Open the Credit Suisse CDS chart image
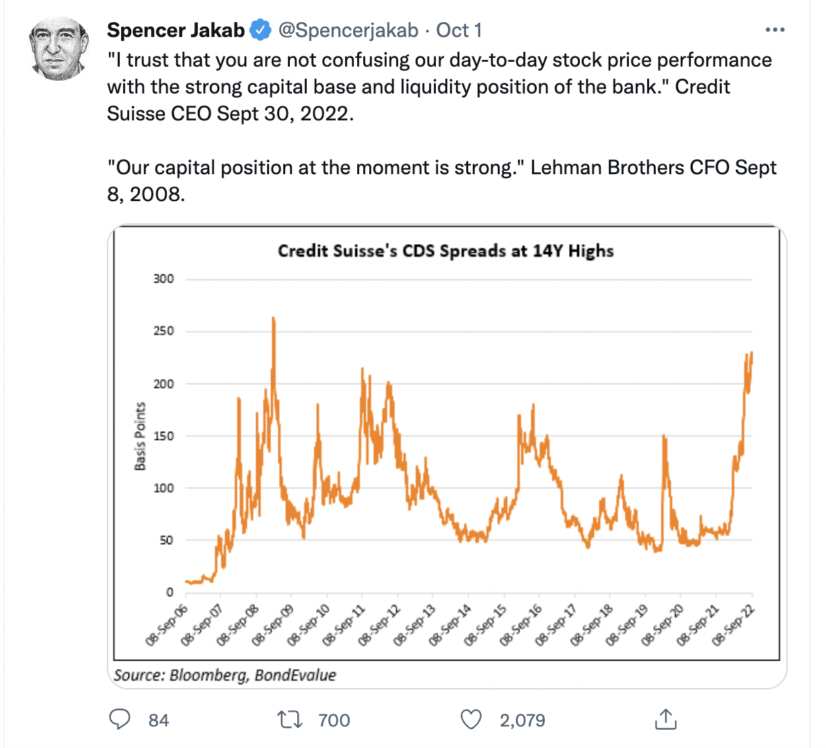This screenshot has height=748, width=826. (447, 444)
